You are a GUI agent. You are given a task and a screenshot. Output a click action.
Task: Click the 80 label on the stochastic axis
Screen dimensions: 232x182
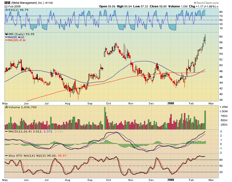coord(221,160)
